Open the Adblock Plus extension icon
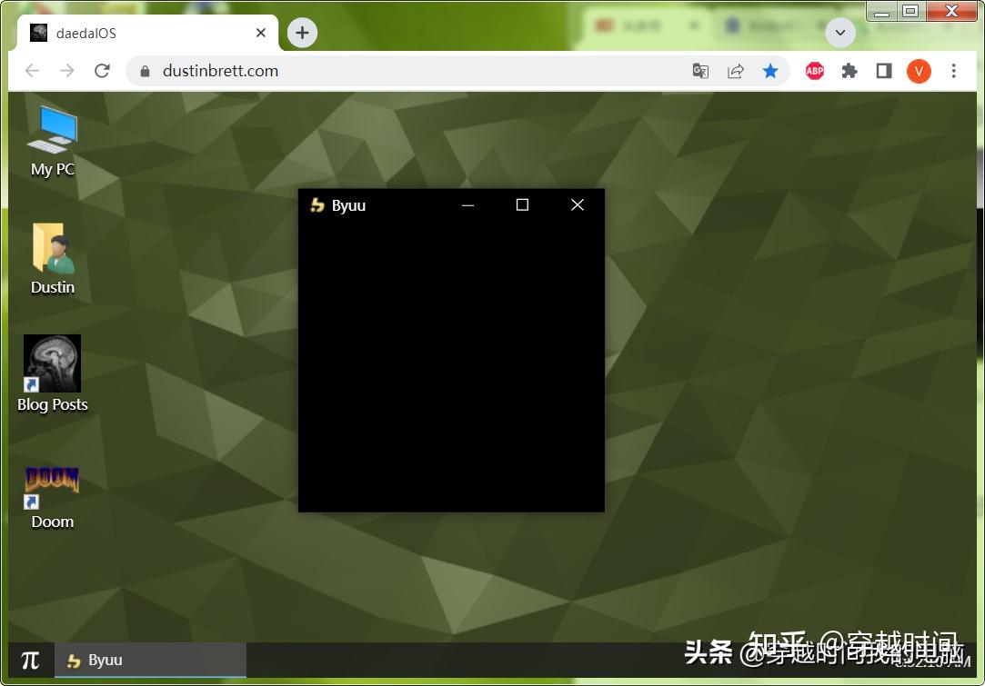The image size is (985, 686). coord(814,70)
